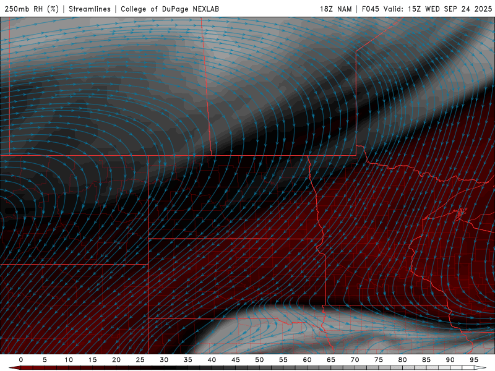Click the '85' colorbar scale label
Screen dimensions: 495x371
(x=426, y=360)
